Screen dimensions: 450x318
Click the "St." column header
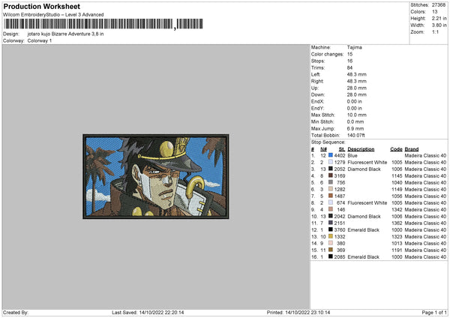342,149
